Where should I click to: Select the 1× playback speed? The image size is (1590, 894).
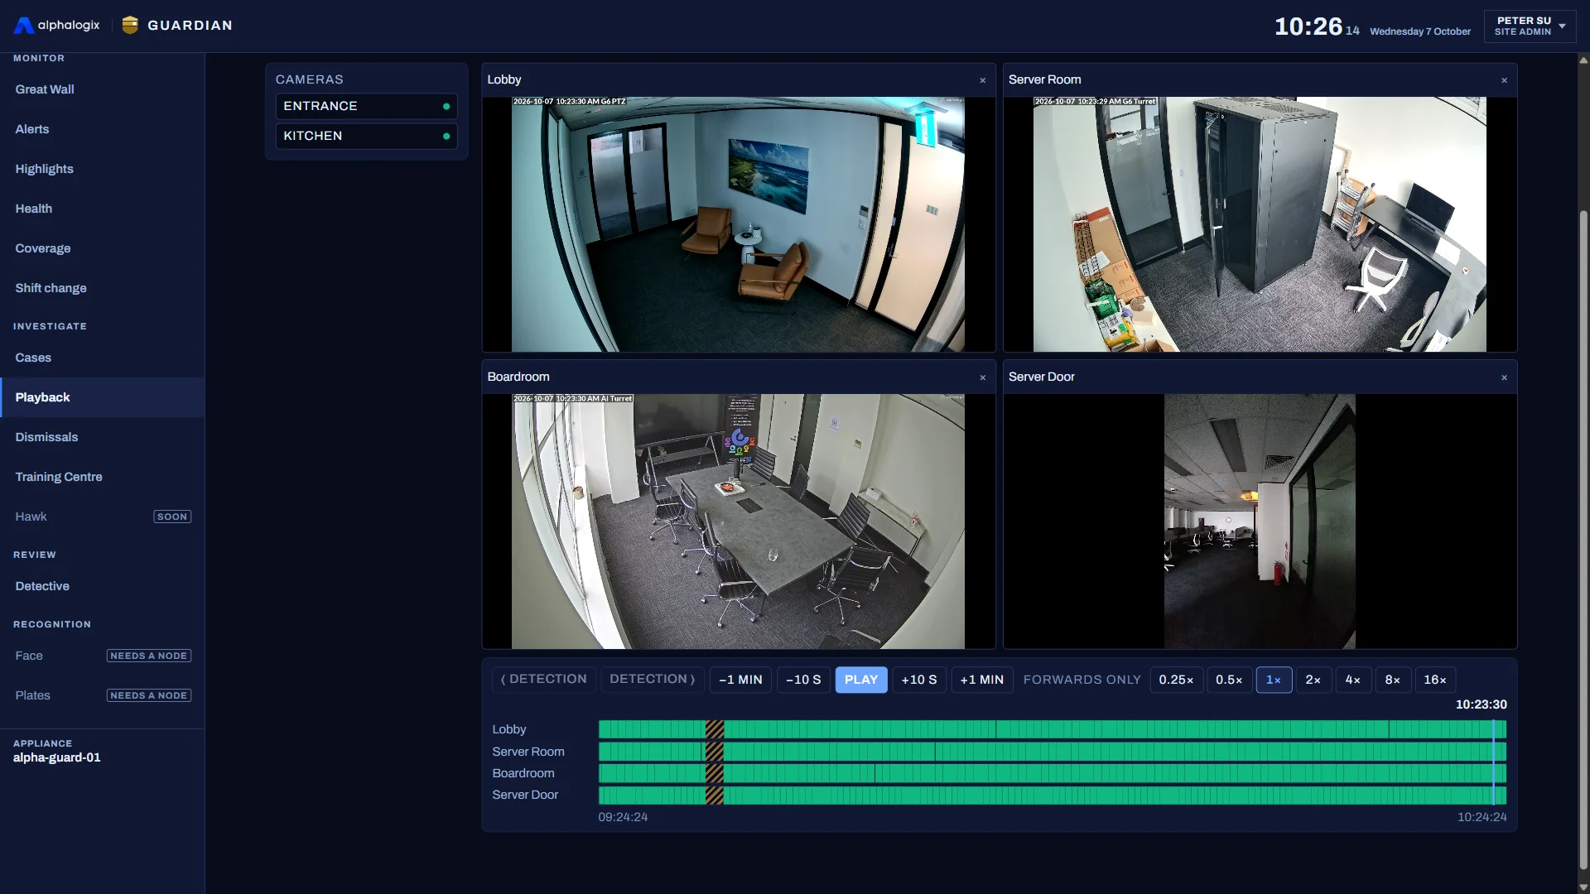pyautogui.click(x=1274, y=680)
